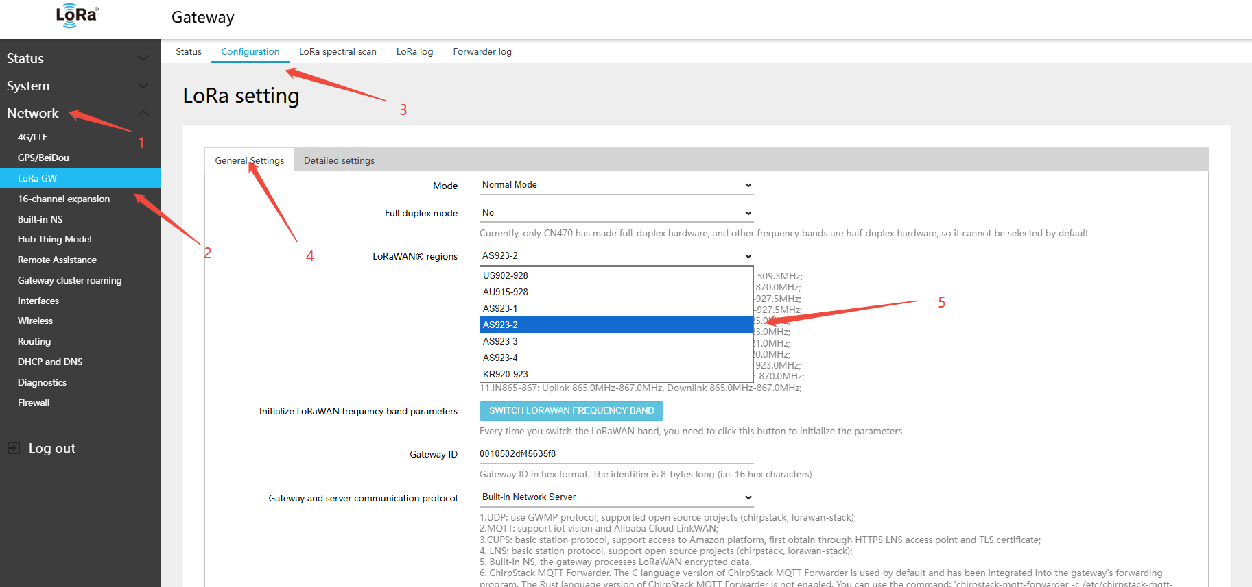Open the Firewall sidebar item

coord(34,403)
